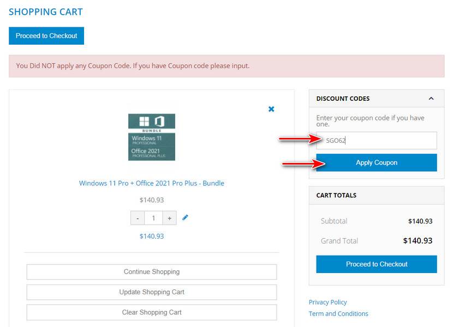The image size is (453, 327).
Task: Select Clear Shopping Cart
Action: [x=152, y=312]
